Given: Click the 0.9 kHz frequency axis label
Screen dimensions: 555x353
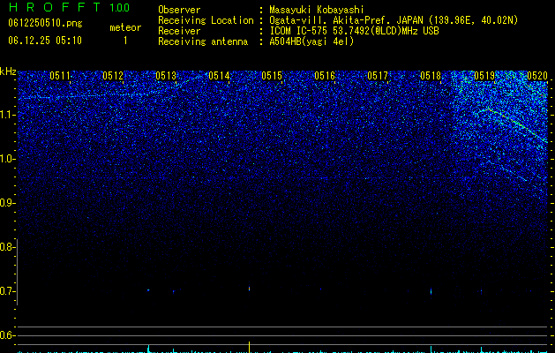Looking at the screenshot, I should click(x=7, y=203).
